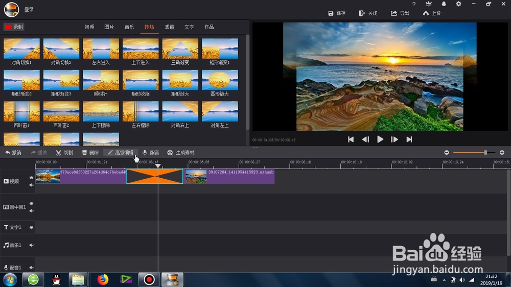The image size is (511, 287).
Task: Switch to the Pictures (图片) tab
Action: 109,27
